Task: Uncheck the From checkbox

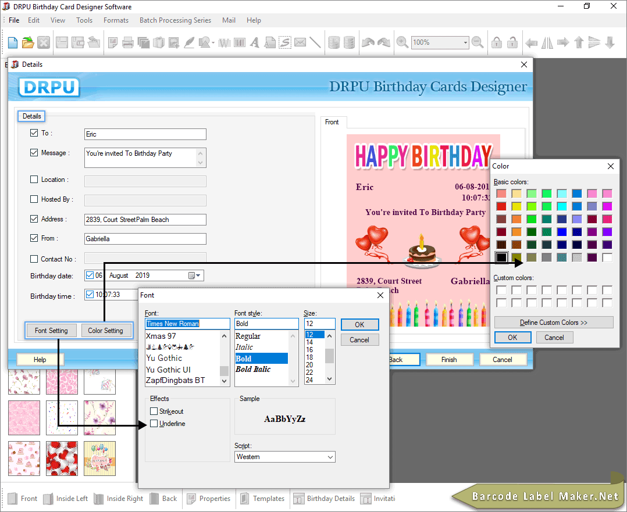Action: tap(34, 238)
